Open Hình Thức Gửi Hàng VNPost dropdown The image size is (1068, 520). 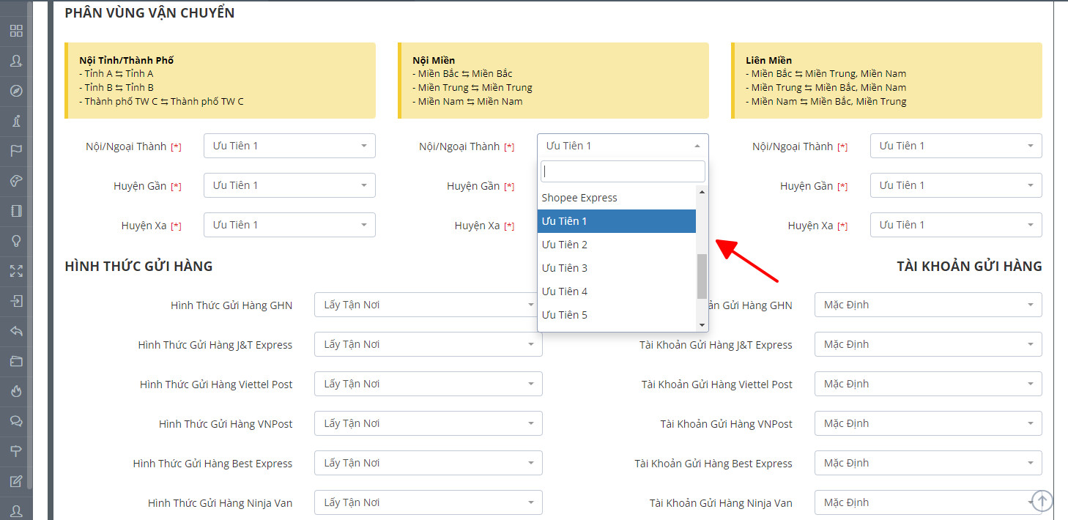[429, 423]
